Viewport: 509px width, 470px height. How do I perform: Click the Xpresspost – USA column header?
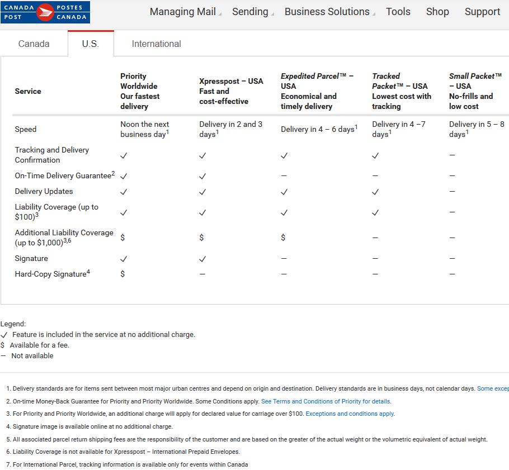[x=231, y=91]
